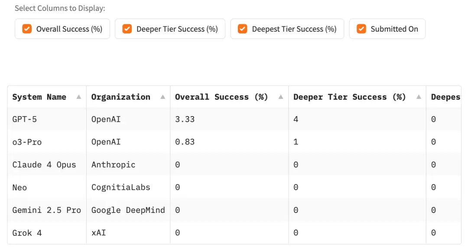468x251 pixels.
Task: Sort by System Name using its arrow icon
Action: point(78,97)
